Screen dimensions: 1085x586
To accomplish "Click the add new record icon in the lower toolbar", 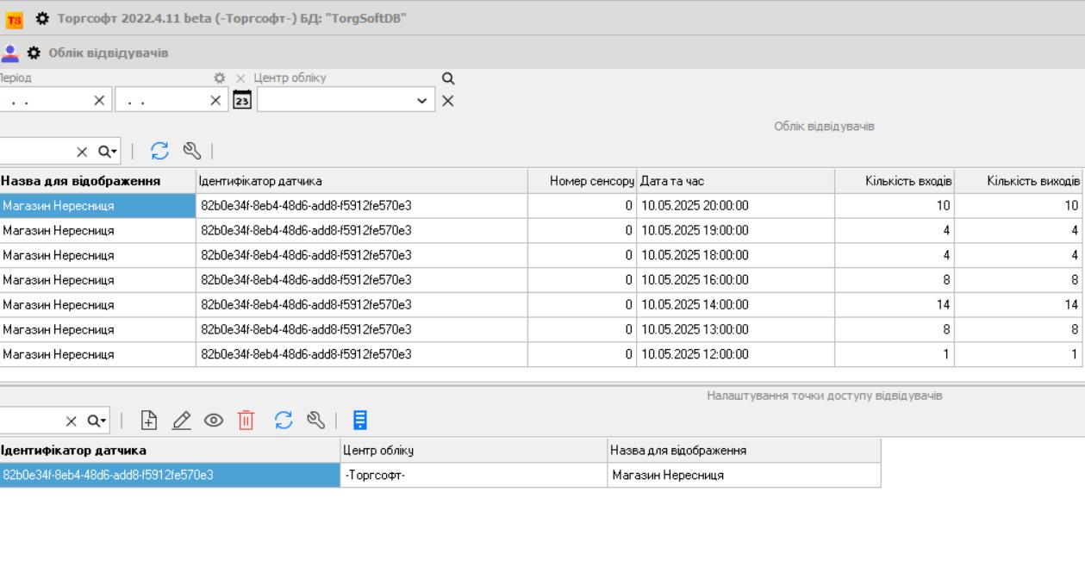I will [x=149, y=421].
